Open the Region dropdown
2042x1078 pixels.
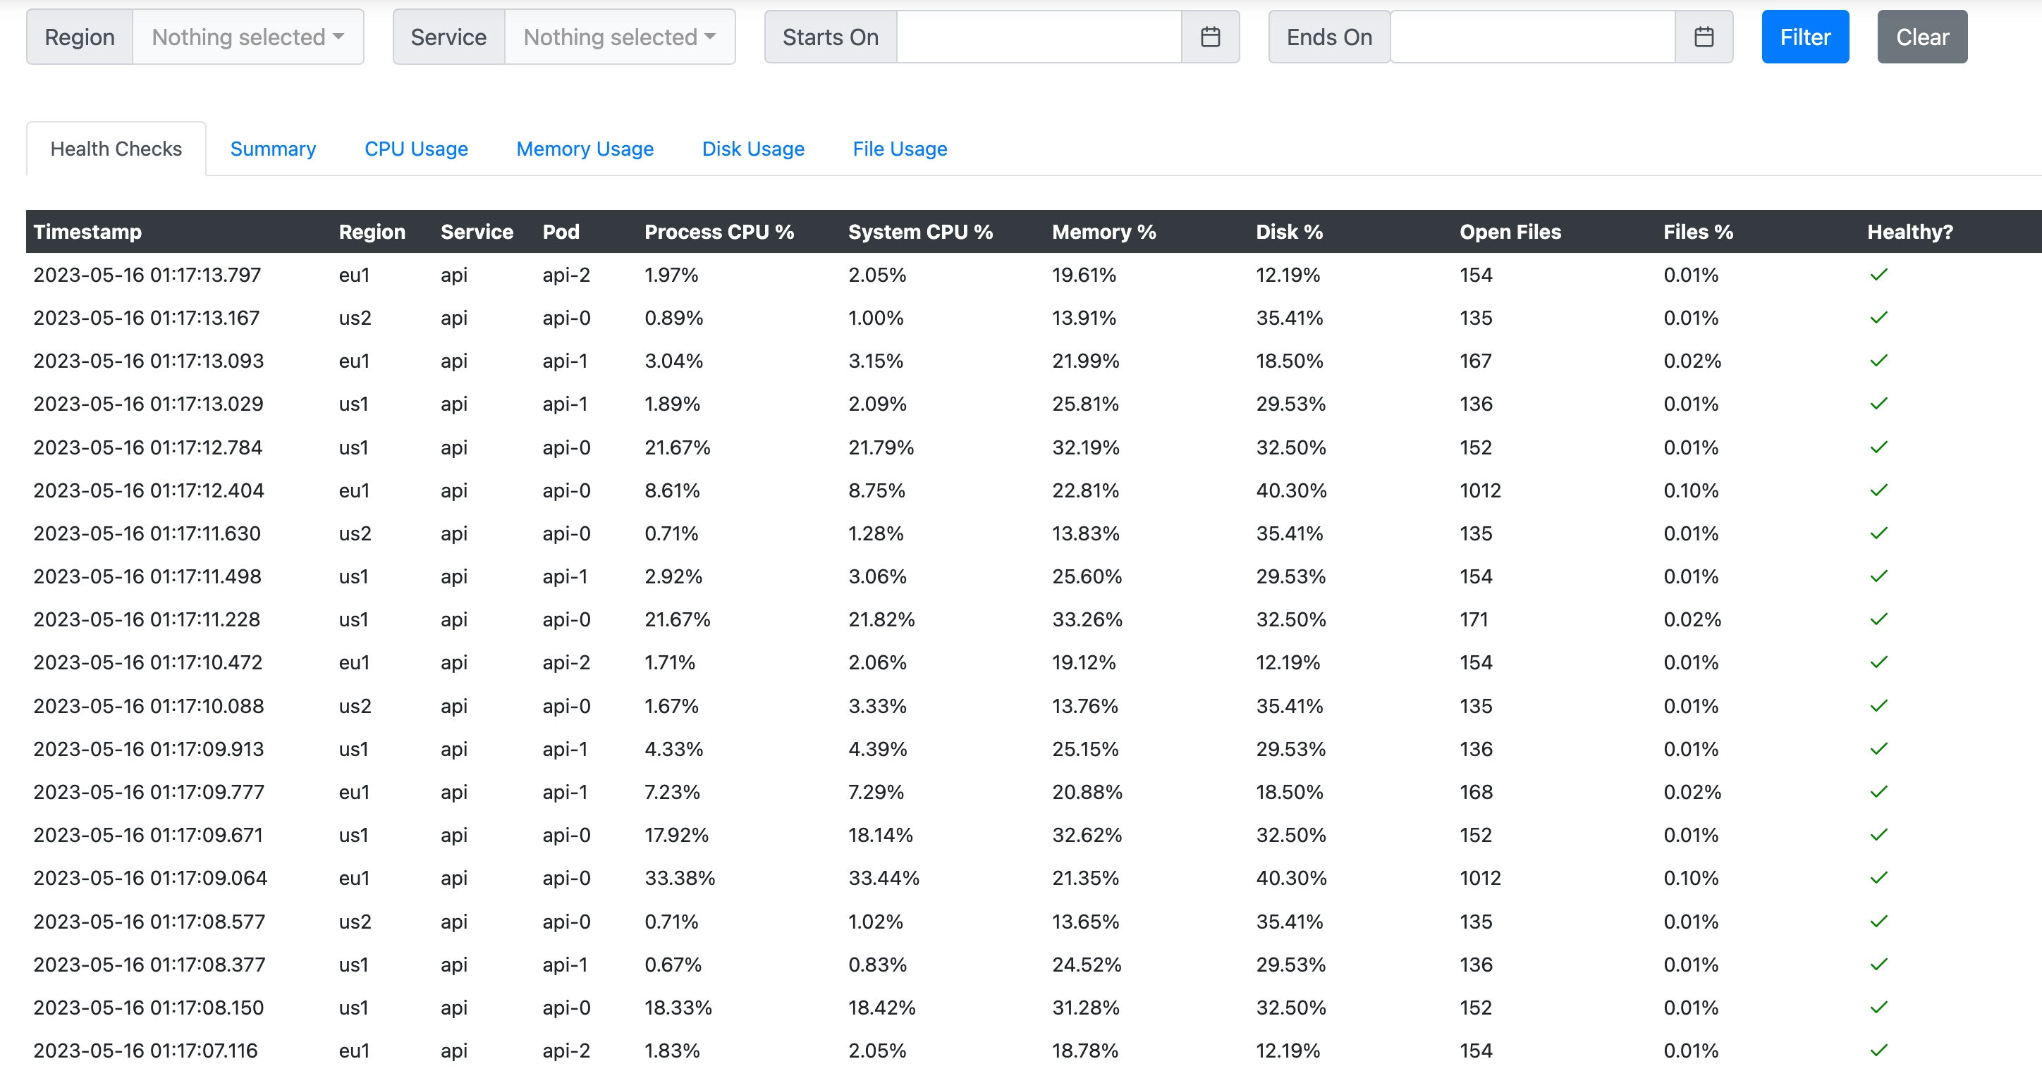[x=247, y=37]
